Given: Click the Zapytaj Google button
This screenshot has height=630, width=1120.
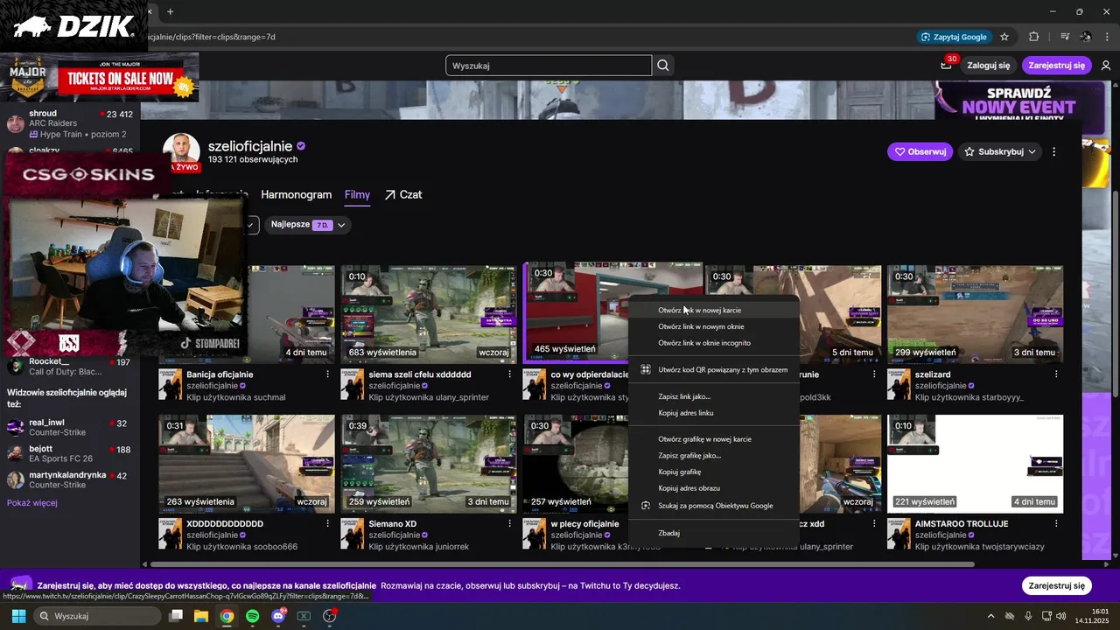Looking at the screenshot, I should click(x=954, y=37).
